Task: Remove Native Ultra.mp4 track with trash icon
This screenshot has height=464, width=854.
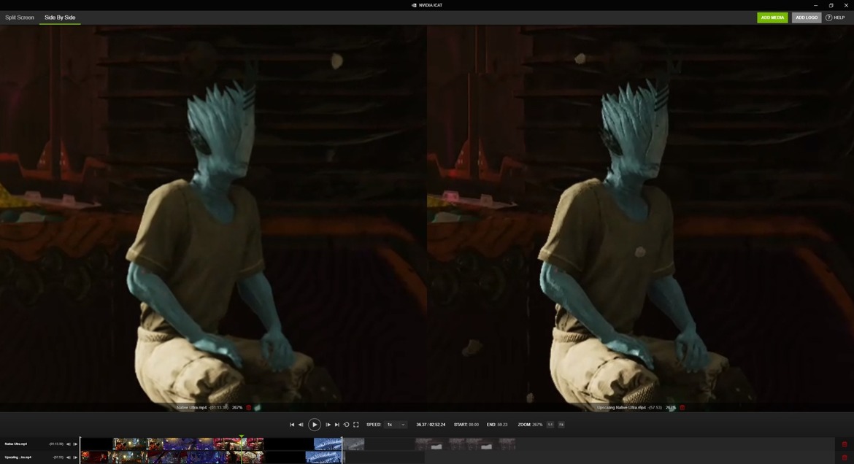Action: pos(845,444)
